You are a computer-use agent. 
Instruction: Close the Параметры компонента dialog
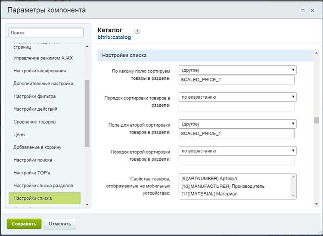click(x=313, y=10)
